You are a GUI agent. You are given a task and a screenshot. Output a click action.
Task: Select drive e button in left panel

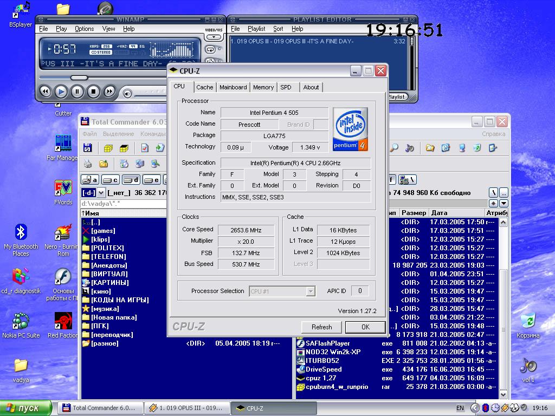coord(152,180)
